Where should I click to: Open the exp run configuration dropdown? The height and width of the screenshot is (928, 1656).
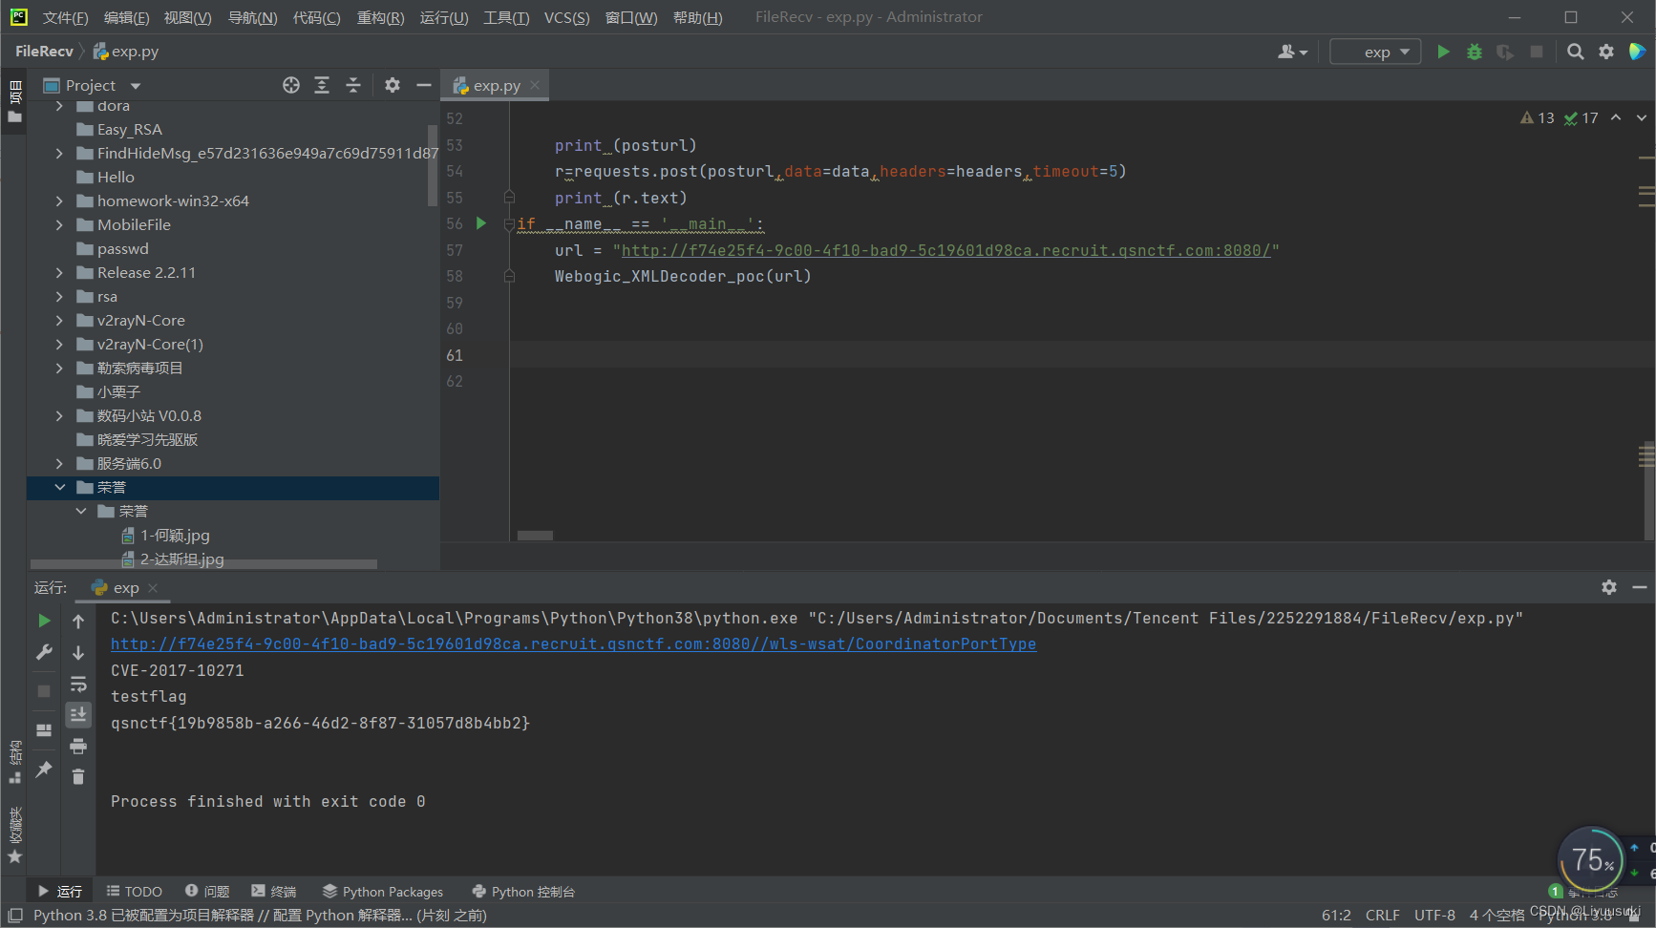(x=1375, y=52)
